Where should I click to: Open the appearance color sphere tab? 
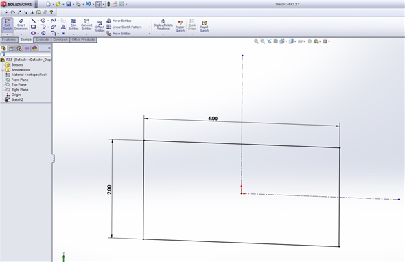[x=34, y=48]
